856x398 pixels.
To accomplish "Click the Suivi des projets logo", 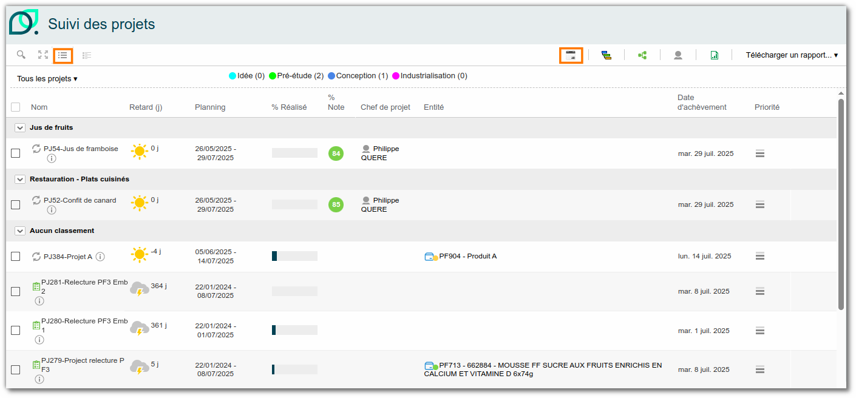I will 24,22.
